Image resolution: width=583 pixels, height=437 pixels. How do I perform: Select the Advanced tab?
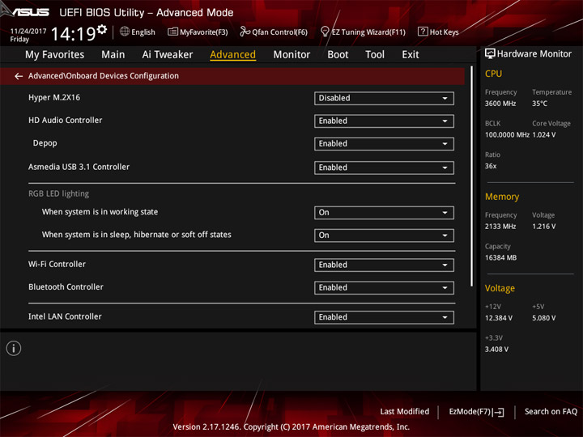(x=232, y=55)
